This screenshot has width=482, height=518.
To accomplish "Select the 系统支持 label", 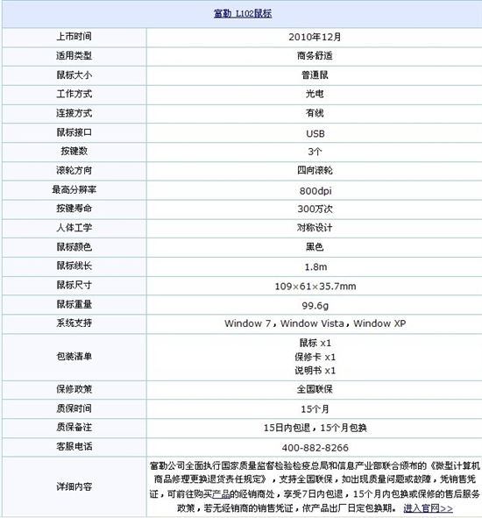I will click(74, 323).
